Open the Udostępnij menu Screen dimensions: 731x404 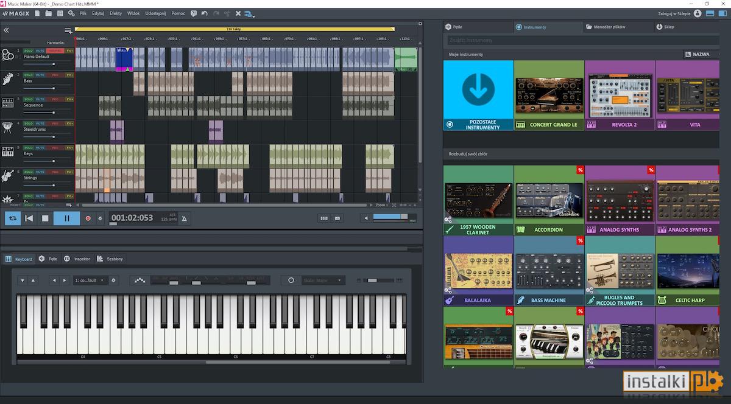[155, 13]
